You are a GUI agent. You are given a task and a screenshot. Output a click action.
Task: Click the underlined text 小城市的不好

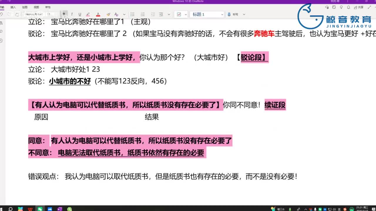[x=70, y=81]
